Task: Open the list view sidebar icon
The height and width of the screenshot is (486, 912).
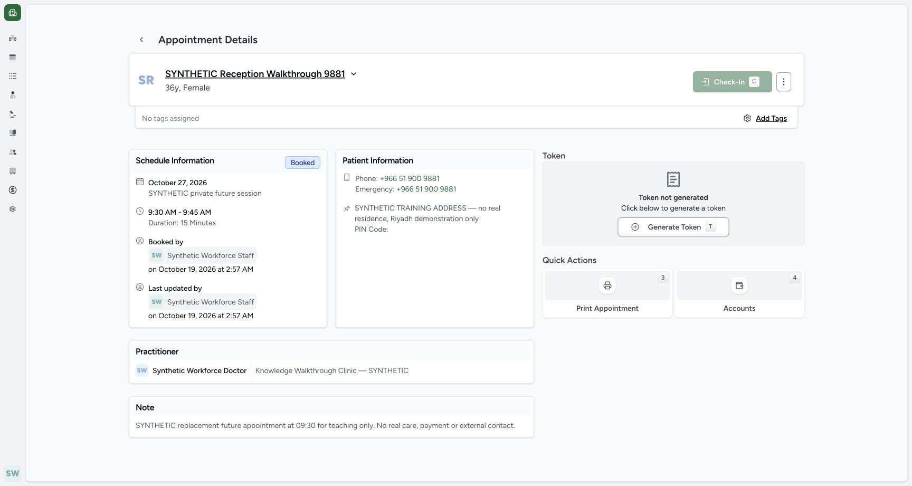Action: [x=13, y=76]
